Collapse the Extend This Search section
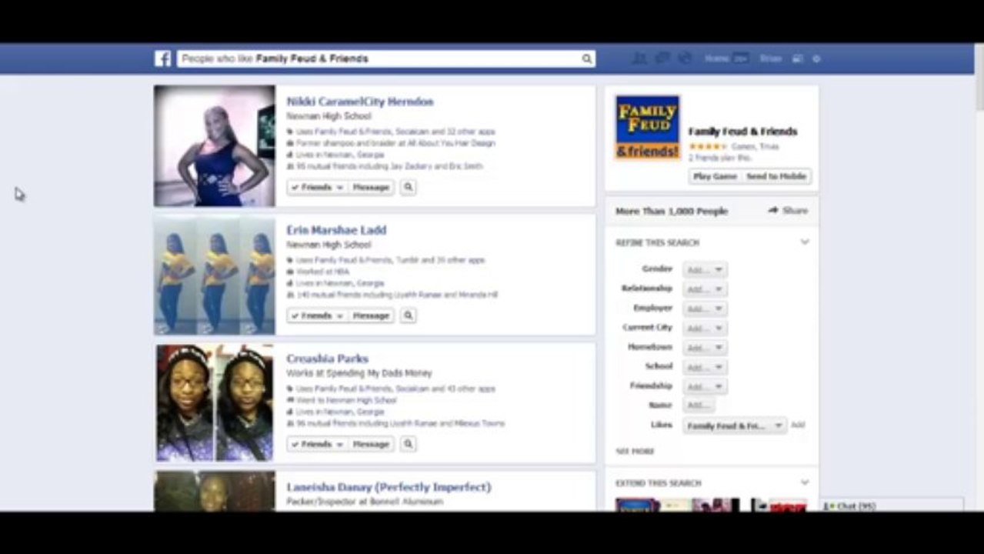 click(805, 483)
